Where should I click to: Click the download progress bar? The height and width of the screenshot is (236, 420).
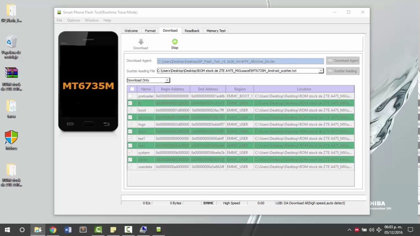point(243,198)
